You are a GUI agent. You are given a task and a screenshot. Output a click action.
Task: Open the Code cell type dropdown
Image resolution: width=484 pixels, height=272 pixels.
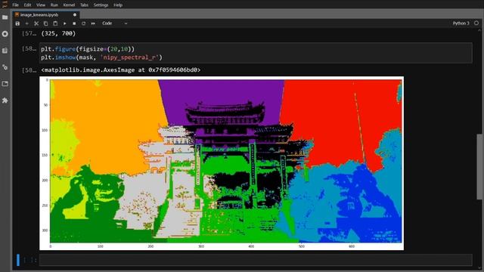click(x=114, y=23)
